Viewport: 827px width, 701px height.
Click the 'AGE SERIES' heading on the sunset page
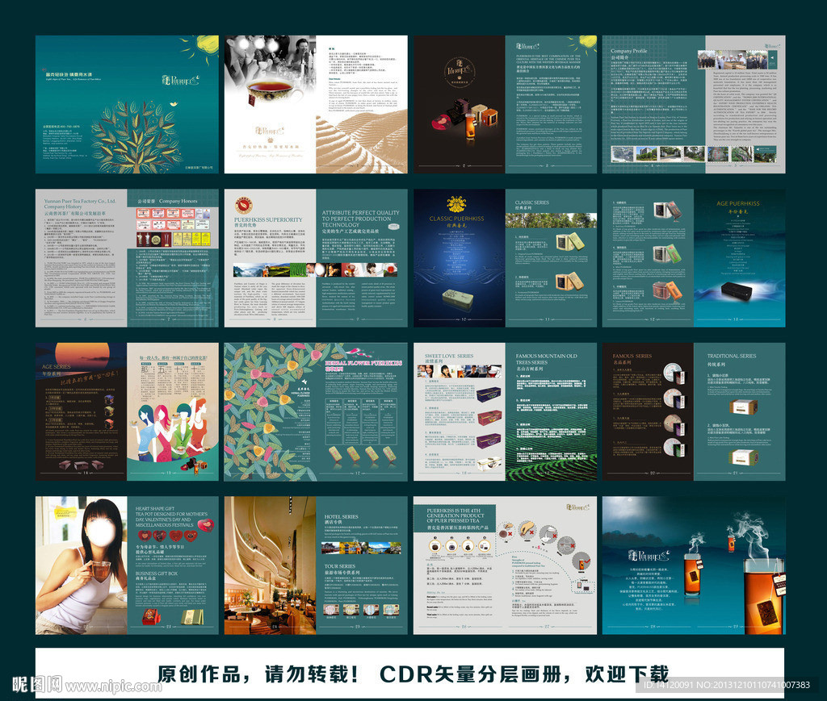pyautogui.click(x=57, y=366)
